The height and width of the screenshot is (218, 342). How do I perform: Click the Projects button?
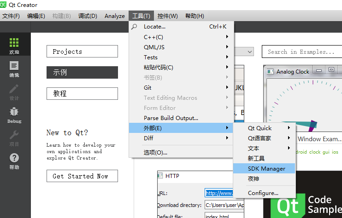click(x=82, y=52)
